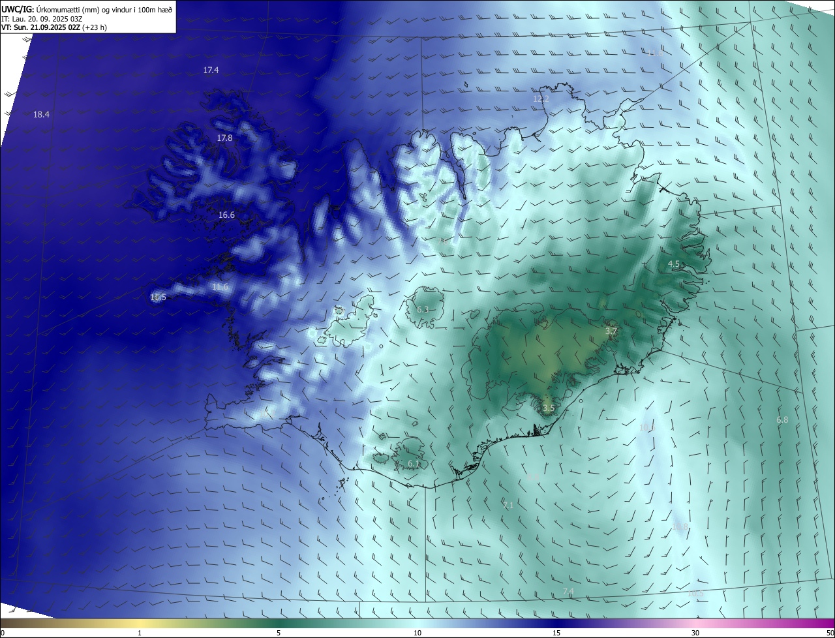The width and height of the screenshot is (835, 638).
Task: Click the '10' tick on the color scale
Action: pos(417,633)
